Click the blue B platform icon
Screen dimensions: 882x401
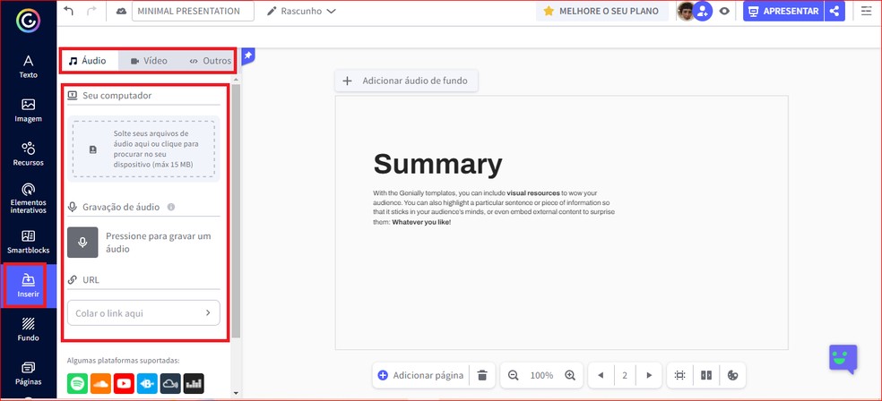click(x=147, y=383)
